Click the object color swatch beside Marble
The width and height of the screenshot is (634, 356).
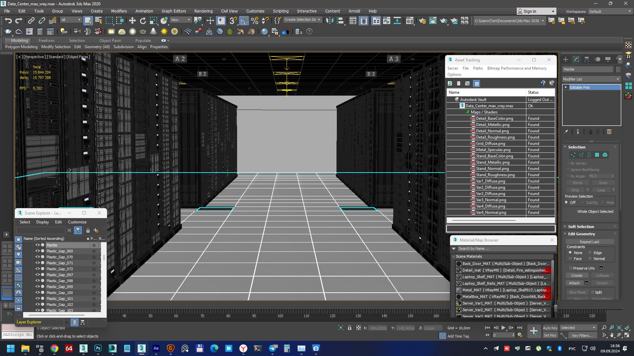click(x=618, y=69)
